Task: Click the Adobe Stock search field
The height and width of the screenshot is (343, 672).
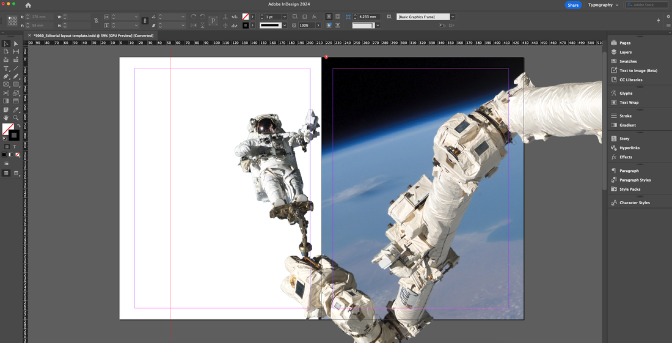Action: point(647,5)
